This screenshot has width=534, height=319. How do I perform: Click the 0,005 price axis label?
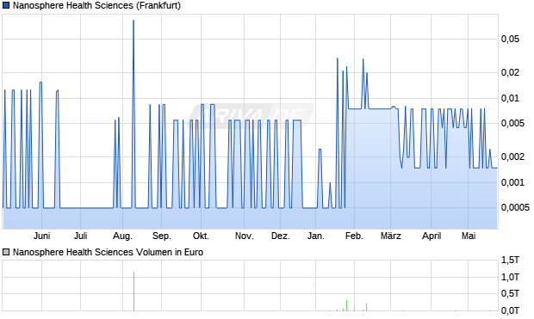tap(512, 123)
